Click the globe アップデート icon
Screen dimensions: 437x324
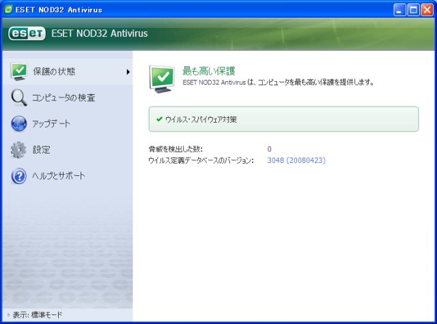point(19,123)
